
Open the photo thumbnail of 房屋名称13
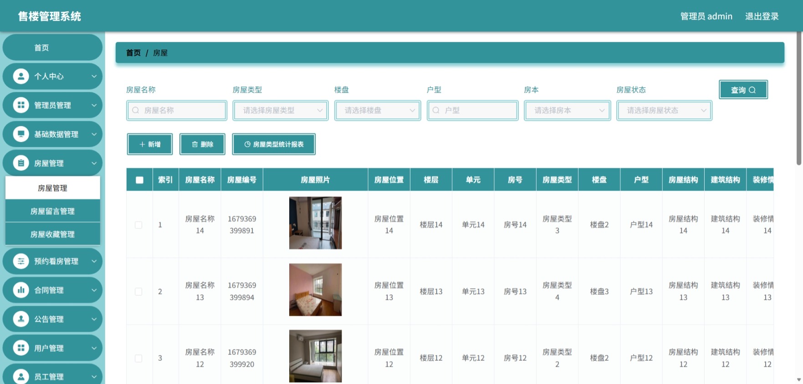tap(315, 290)
